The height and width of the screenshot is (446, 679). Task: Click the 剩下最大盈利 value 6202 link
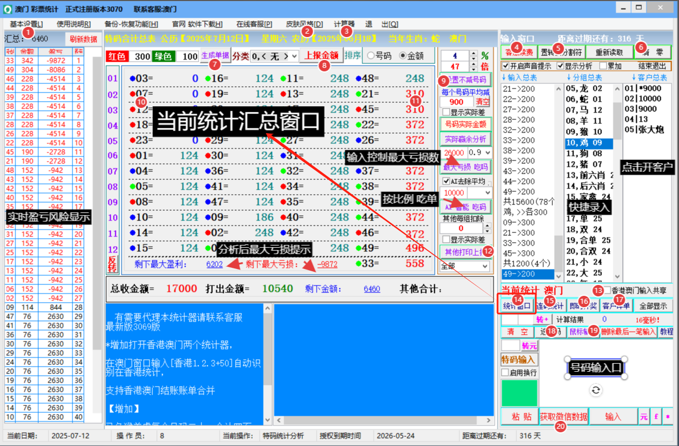[x=215, y=264]
